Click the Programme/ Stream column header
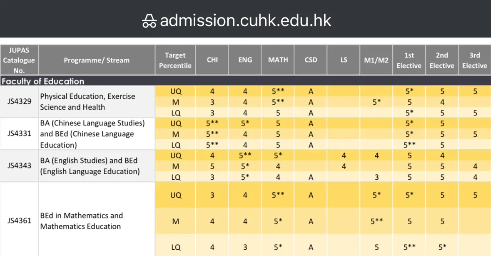The image size is (491, 256). pos(97,60)
